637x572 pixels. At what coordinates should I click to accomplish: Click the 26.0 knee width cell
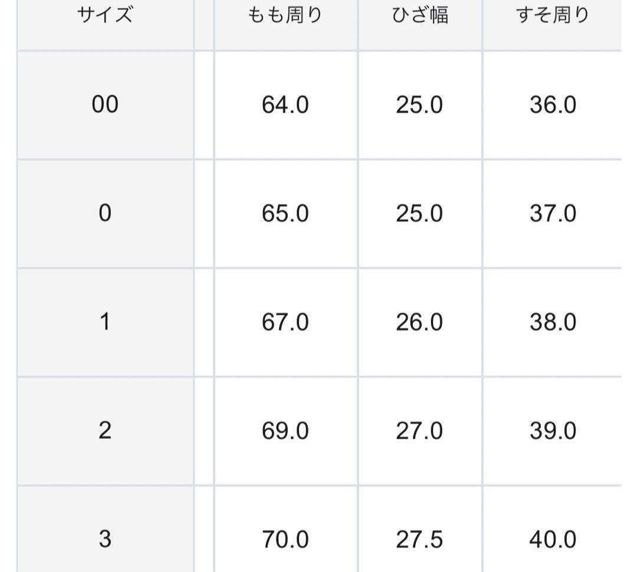coord(420,322)
